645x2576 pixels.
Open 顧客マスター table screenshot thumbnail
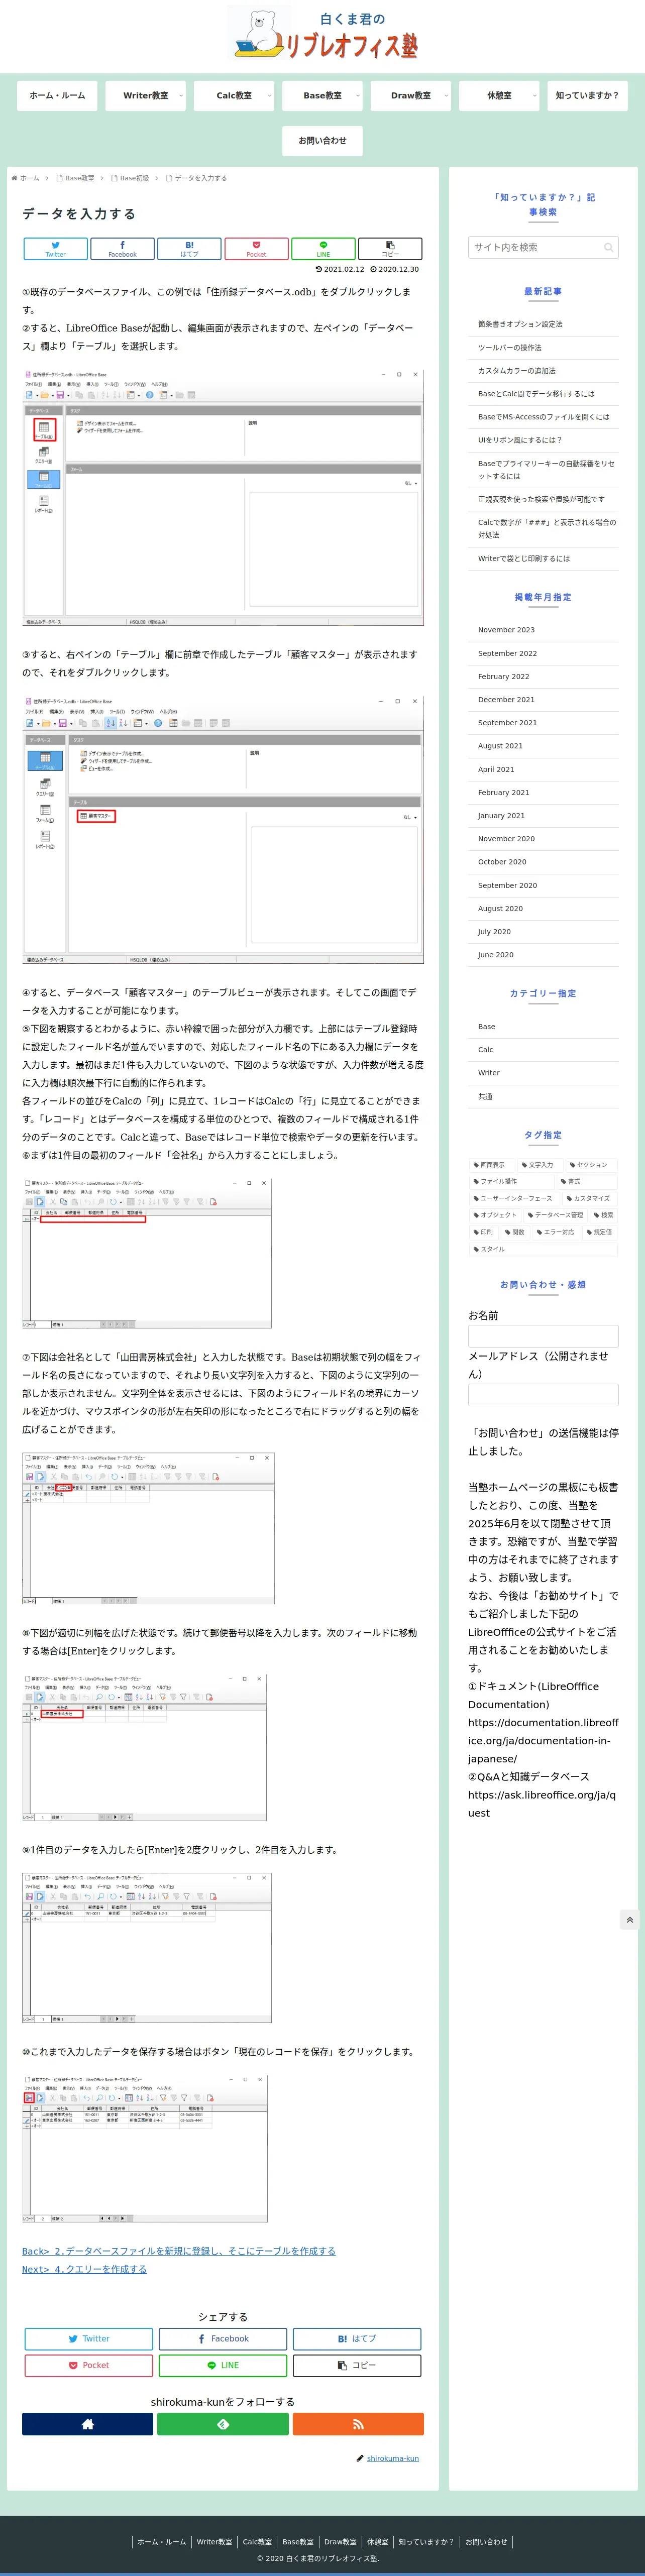223,830
